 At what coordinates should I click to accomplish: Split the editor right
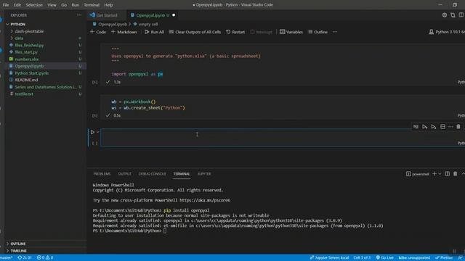tap(461, 15)
